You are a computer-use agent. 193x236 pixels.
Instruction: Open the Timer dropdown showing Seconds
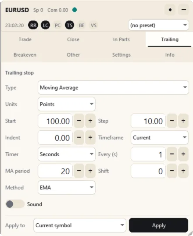click(x=67, y=154)
